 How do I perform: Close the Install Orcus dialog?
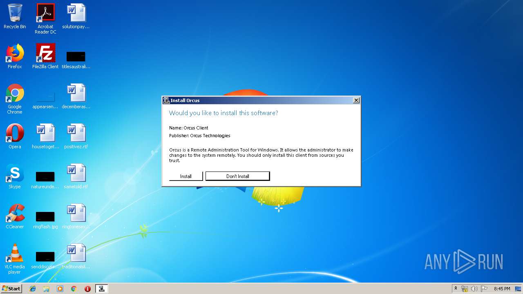tap(356, 100)
